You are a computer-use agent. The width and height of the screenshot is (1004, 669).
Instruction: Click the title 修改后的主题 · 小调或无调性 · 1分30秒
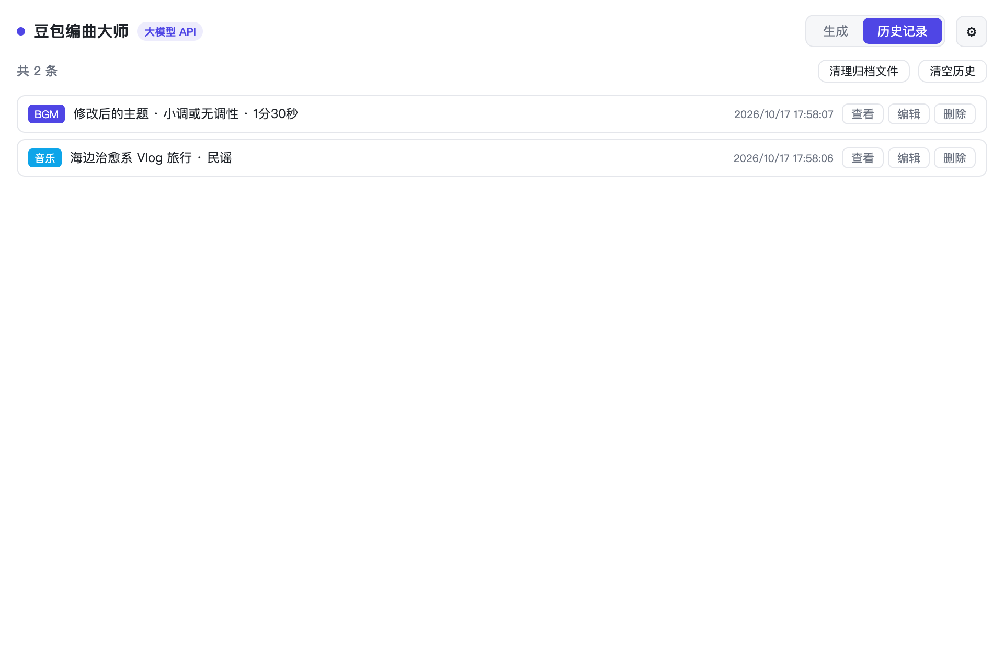pos(186,114)
